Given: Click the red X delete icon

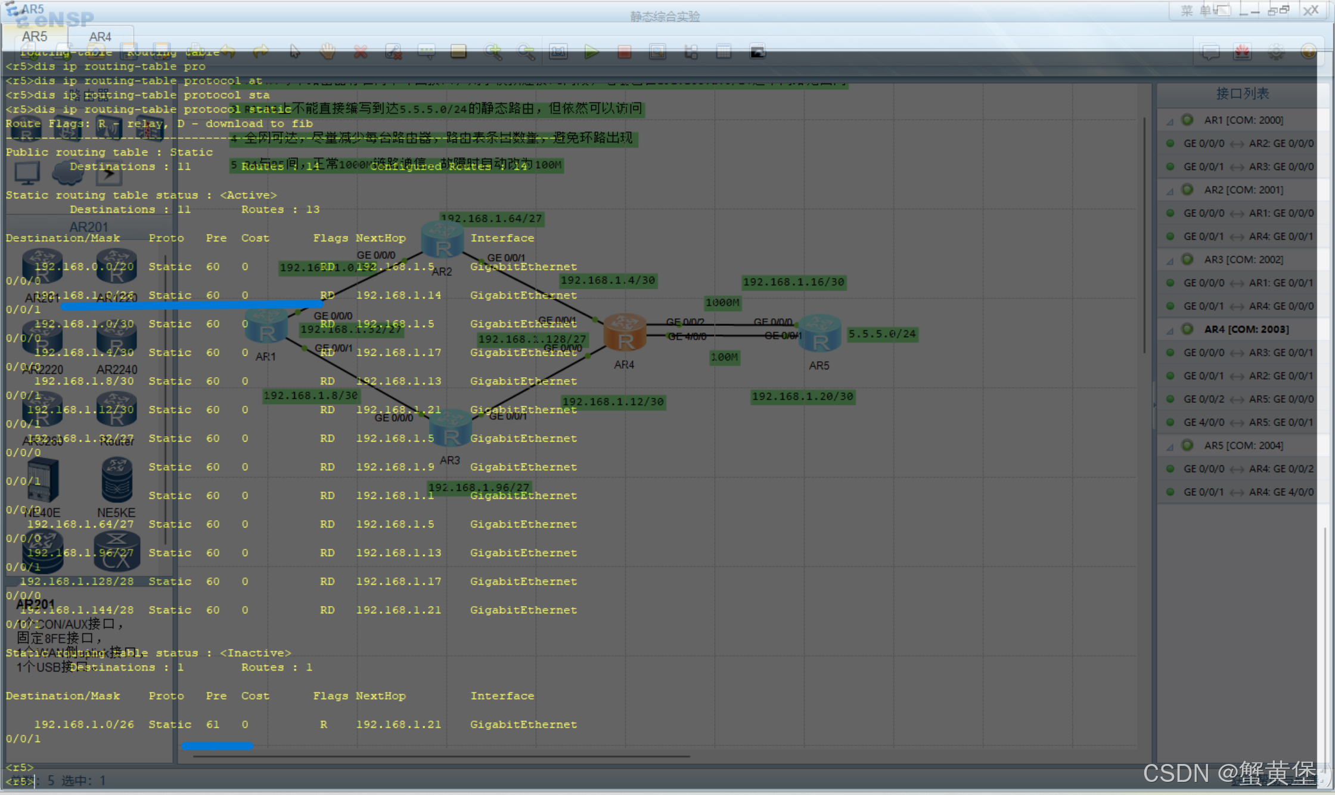Looking at the screenshot, I should [361, 52].
